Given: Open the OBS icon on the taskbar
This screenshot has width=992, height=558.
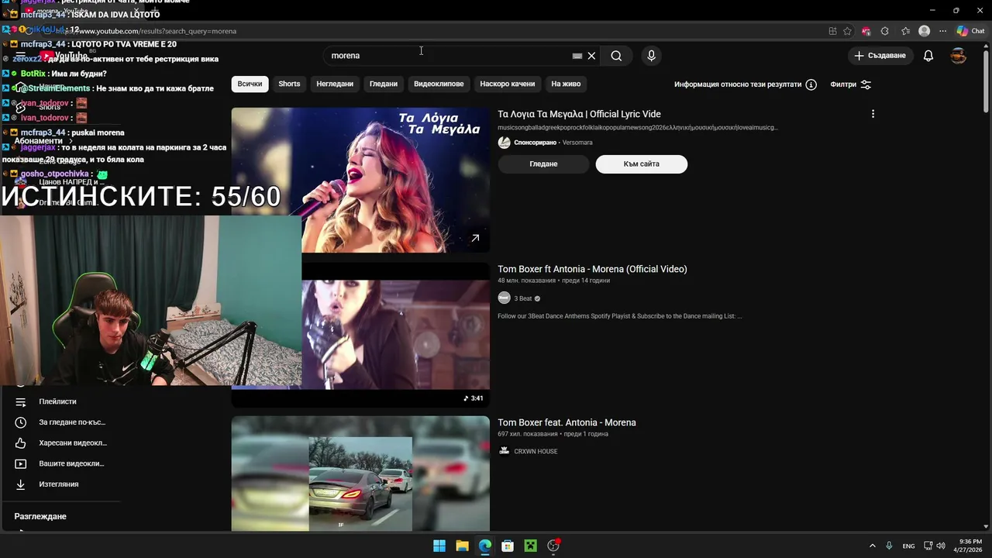Looking at the screenshot, I should (553, 546).
